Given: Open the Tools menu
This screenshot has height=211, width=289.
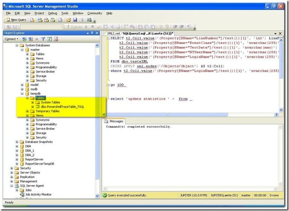Looking at the screenshot, I should pos(65,13).
